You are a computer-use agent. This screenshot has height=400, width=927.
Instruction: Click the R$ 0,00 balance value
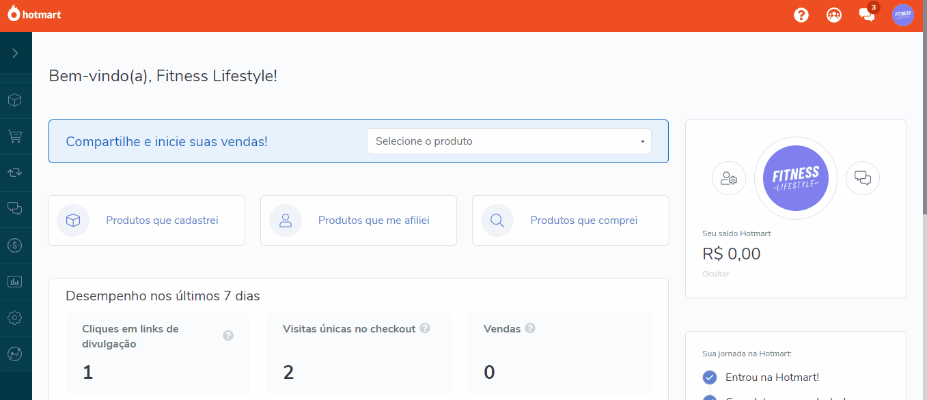(731, 254)
